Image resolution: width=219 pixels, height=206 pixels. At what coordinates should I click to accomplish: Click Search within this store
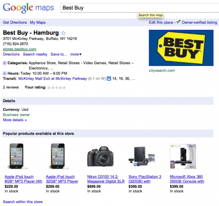coord(23,202)
